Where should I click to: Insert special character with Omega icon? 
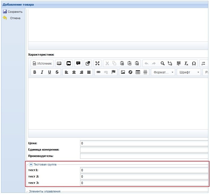(194, 63)
